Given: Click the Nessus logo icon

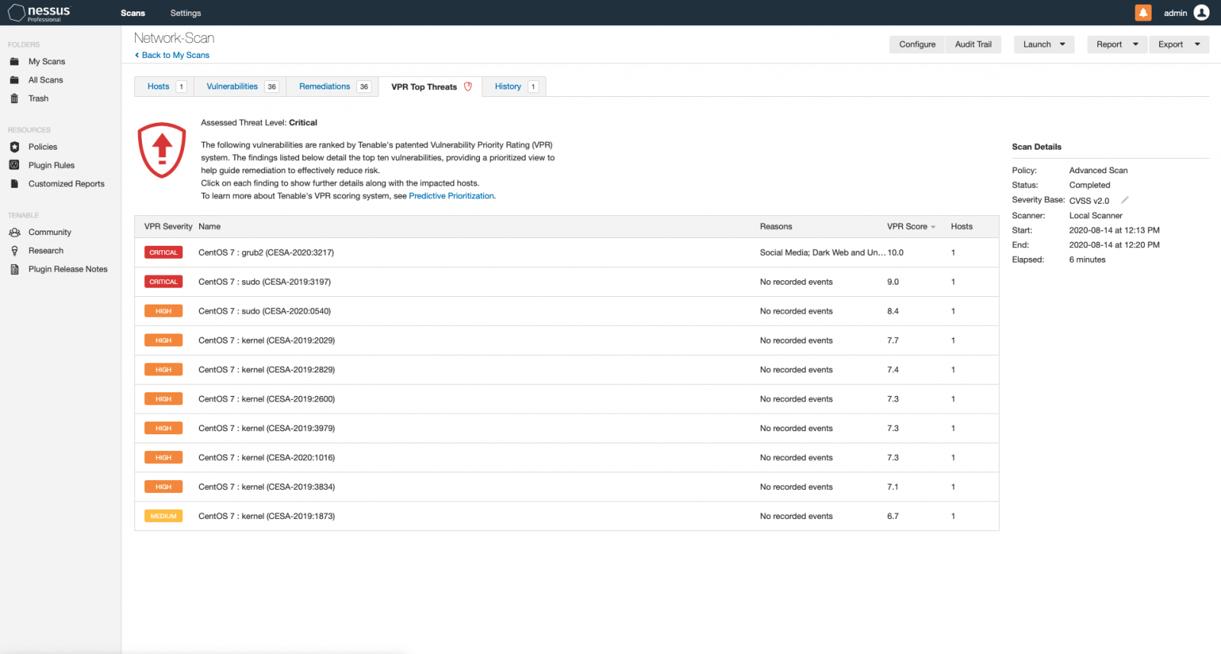Looking at the screenshot, I should tap(17, 13).
